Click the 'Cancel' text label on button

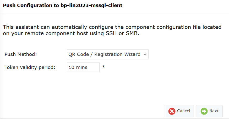tap(184, 111)
